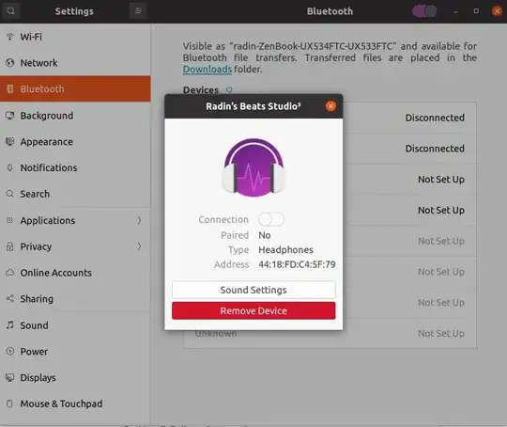
Task: Expand Applications submenu chevron
Action: coord(139,220)
